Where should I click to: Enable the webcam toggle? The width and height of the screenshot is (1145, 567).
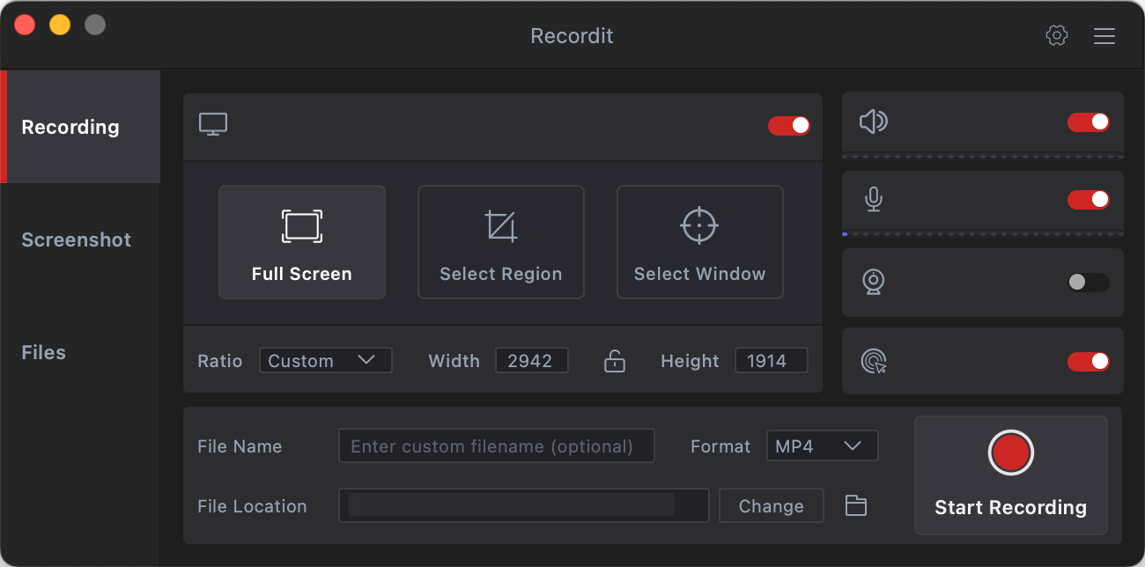pyautogui.click(x=1089, y=283)
